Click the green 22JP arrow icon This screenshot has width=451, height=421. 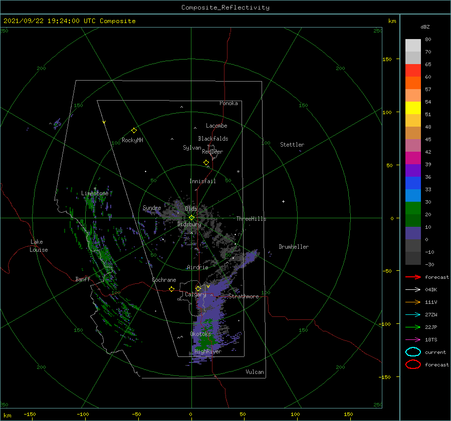click(413, 327)
